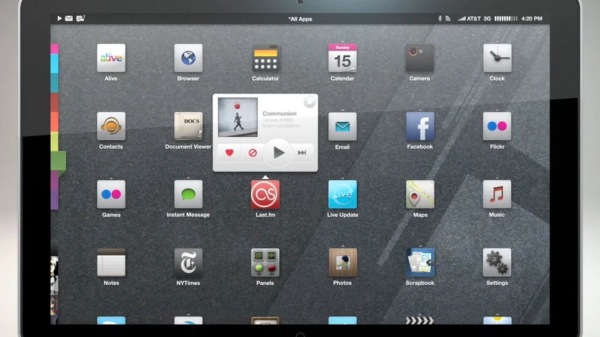Tap the battery level indicator
The width and height of the screenshot is (600, 337).
[506, 18]
